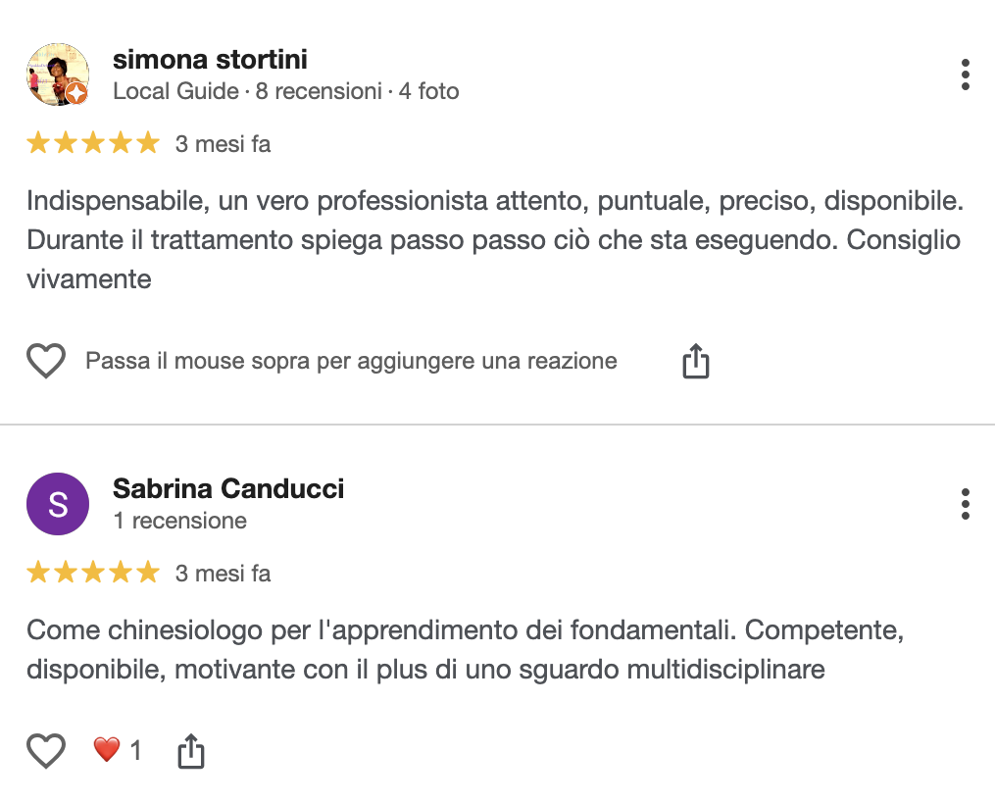Share simona stortini's review
Viewport: 995px width, 803px height.
[x=695, y=362]
